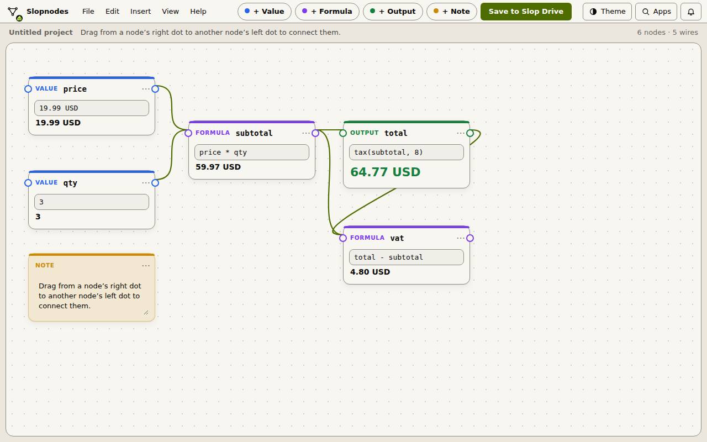Add a new Value node

coord(265,11)
